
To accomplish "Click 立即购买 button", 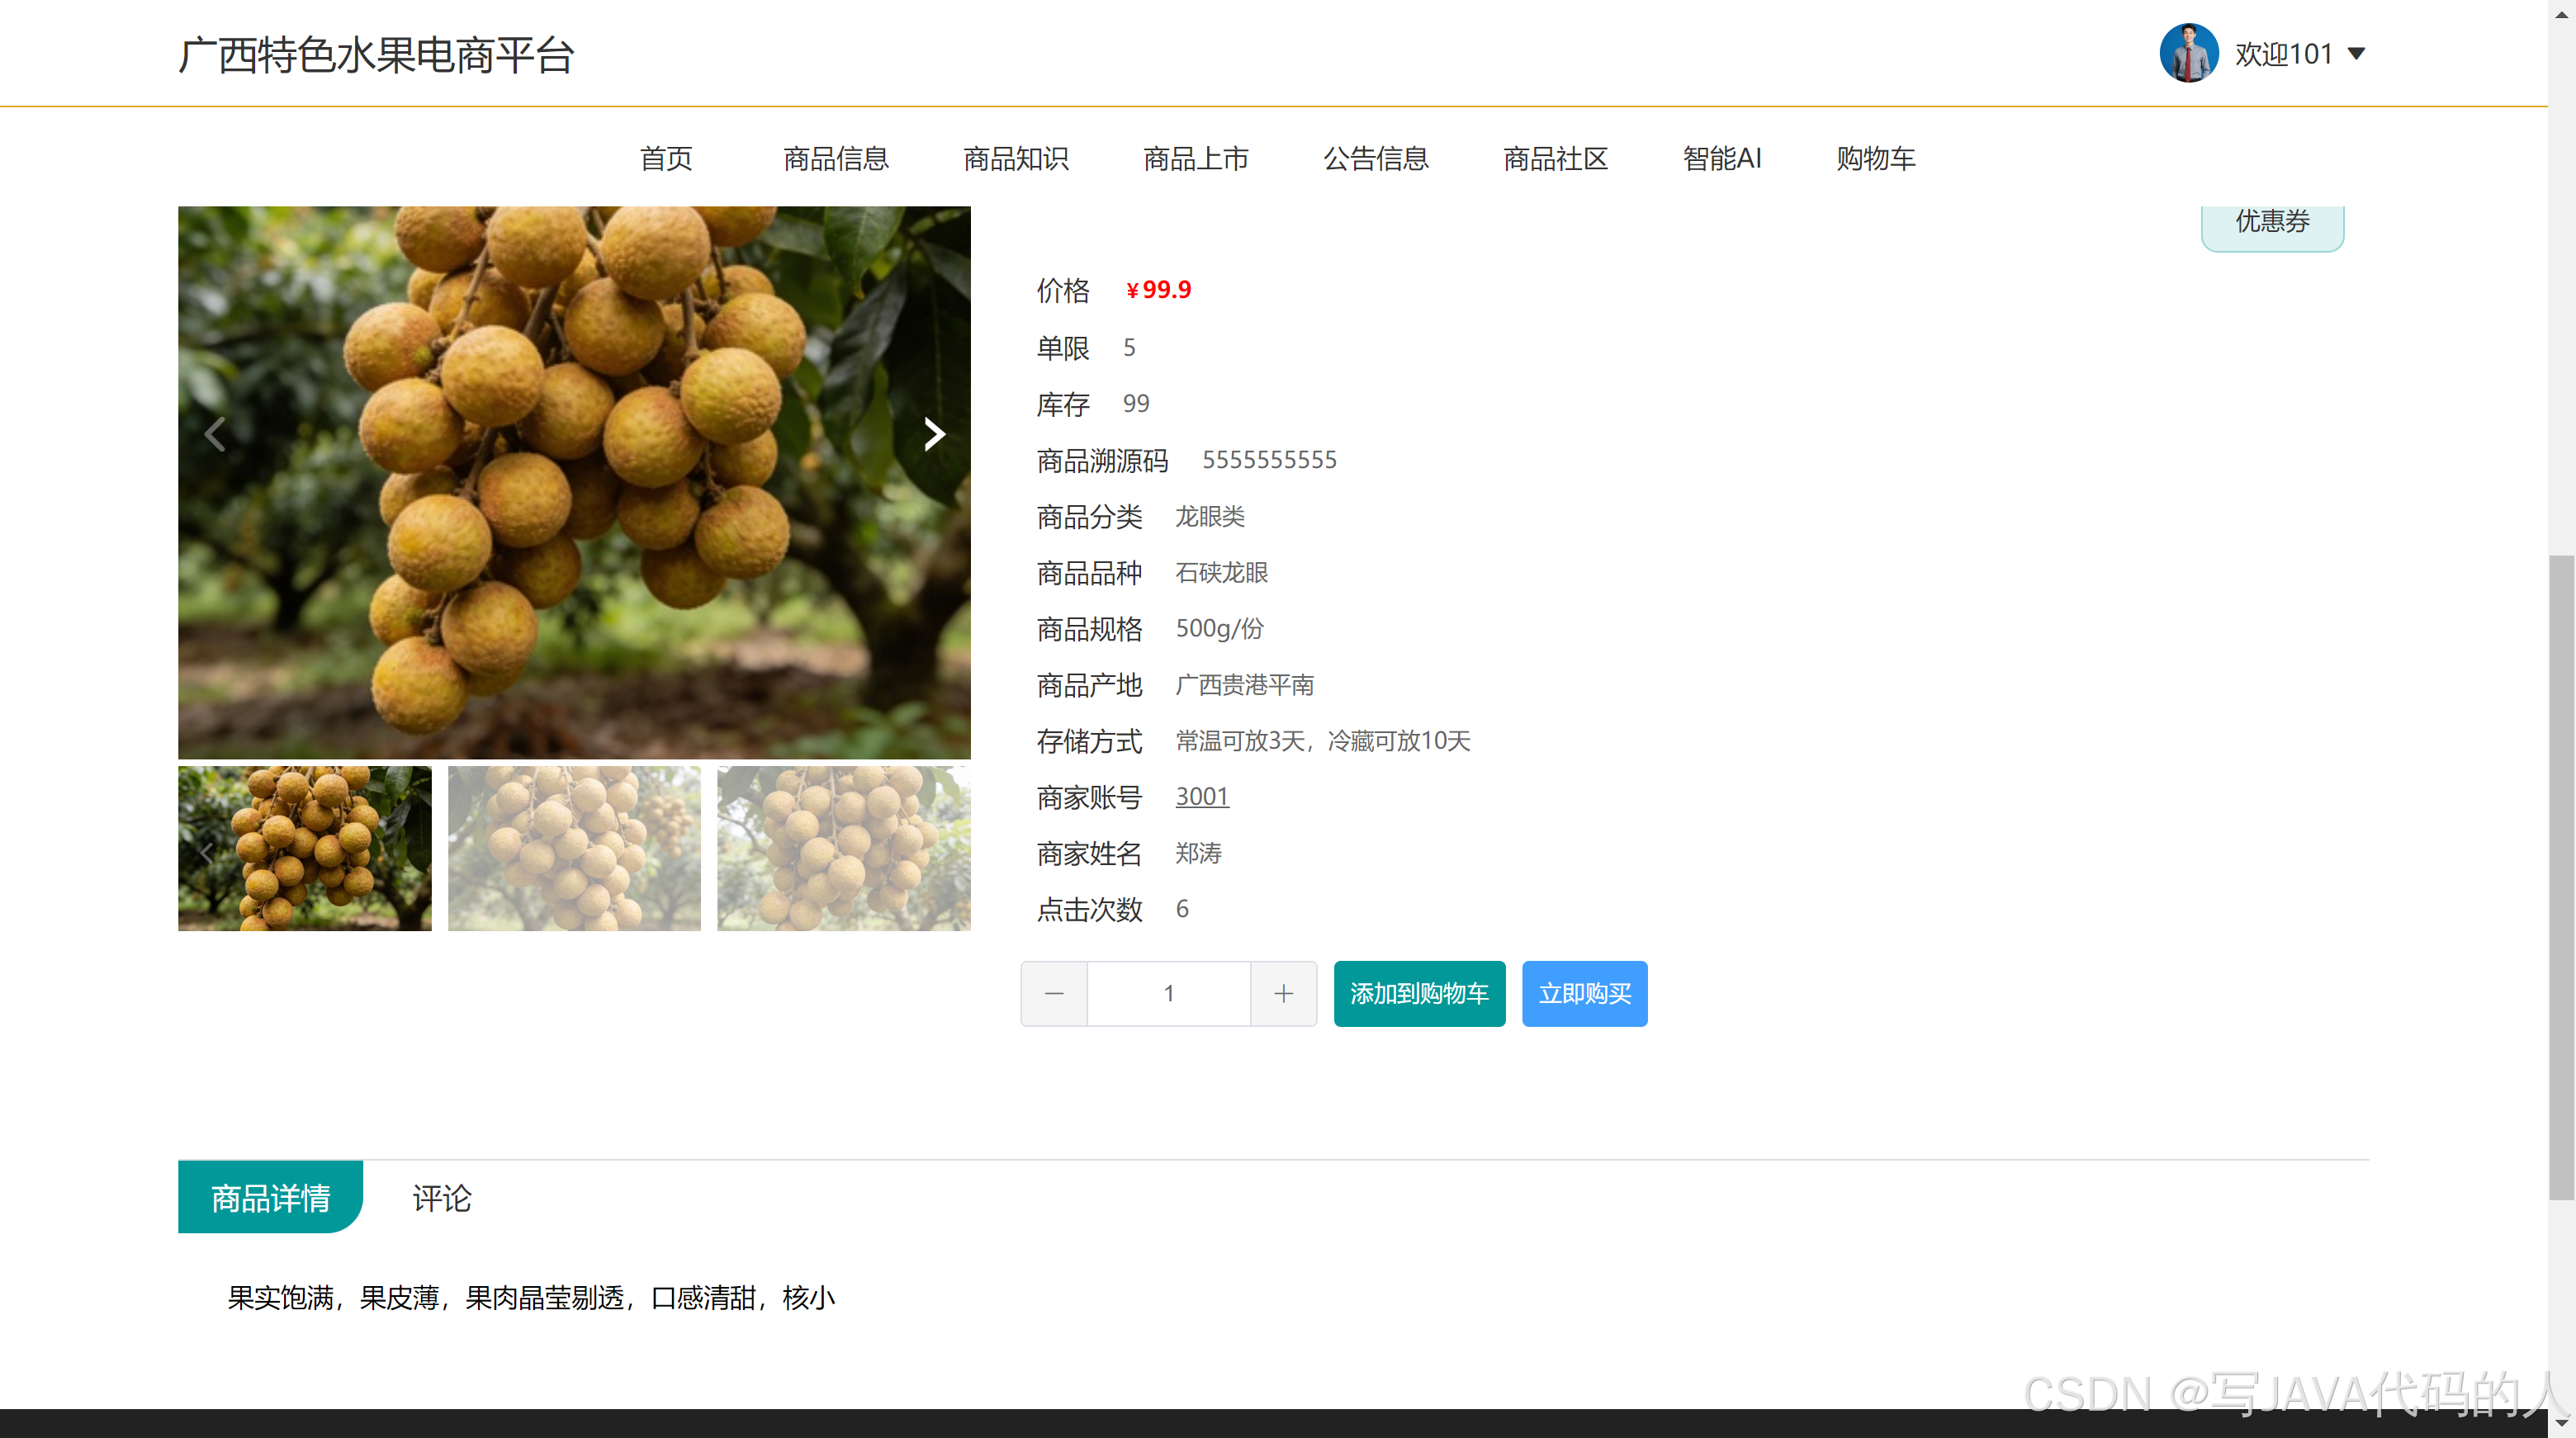I will (1585, 993).
